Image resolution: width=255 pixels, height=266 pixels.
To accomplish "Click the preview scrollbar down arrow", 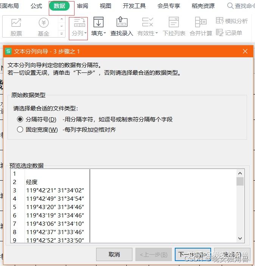I will coord(240,238).
